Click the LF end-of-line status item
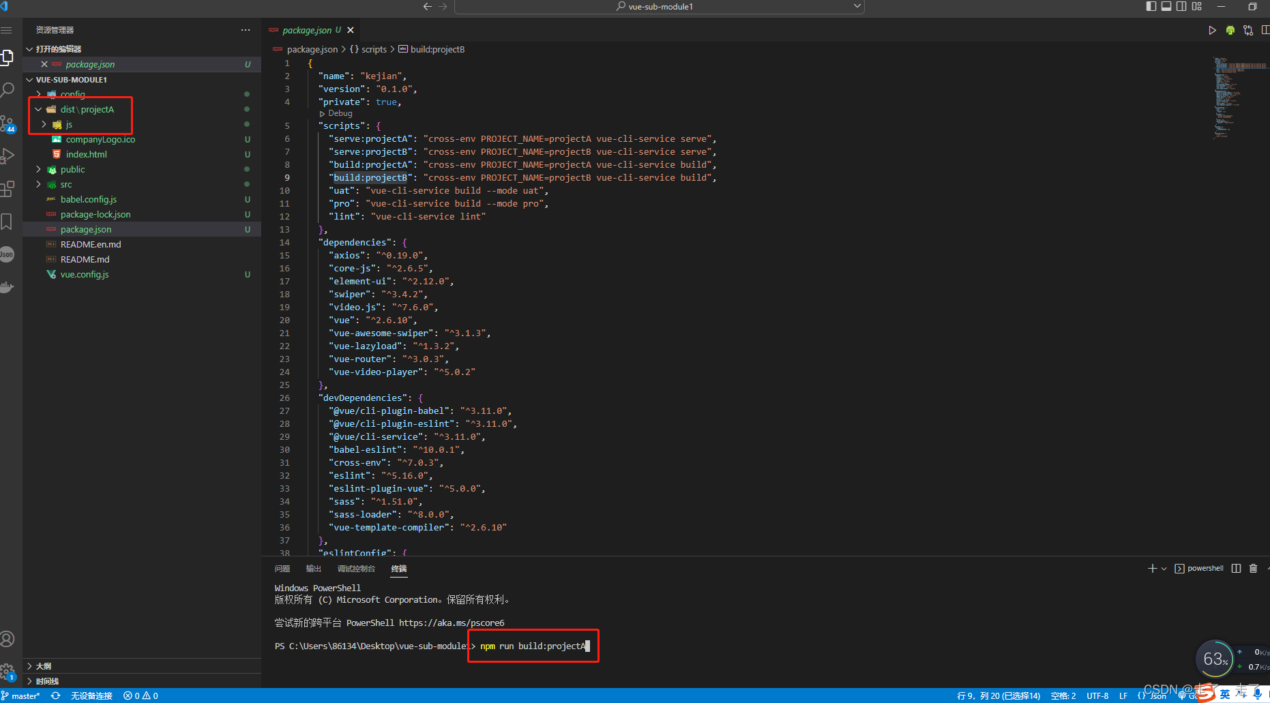The image size is (1270, 703). 1123,695
